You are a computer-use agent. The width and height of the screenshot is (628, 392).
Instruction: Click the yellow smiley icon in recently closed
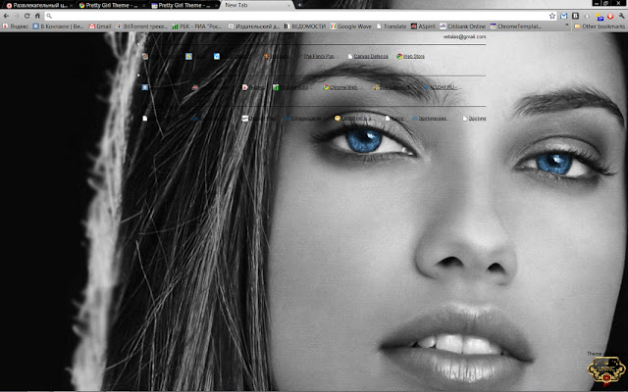(x=338, y=119)
